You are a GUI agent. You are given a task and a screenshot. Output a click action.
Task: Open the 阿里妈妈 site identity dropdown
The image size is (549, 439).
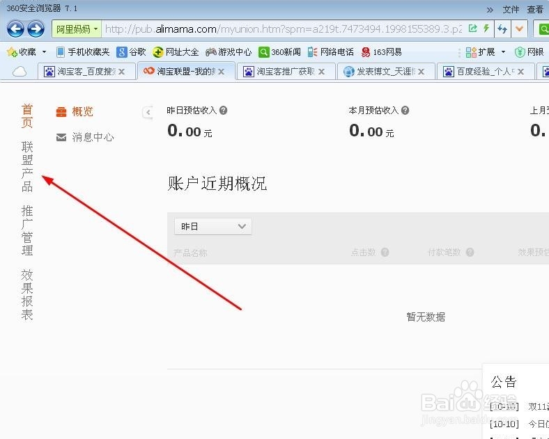[x=77, y=29]
